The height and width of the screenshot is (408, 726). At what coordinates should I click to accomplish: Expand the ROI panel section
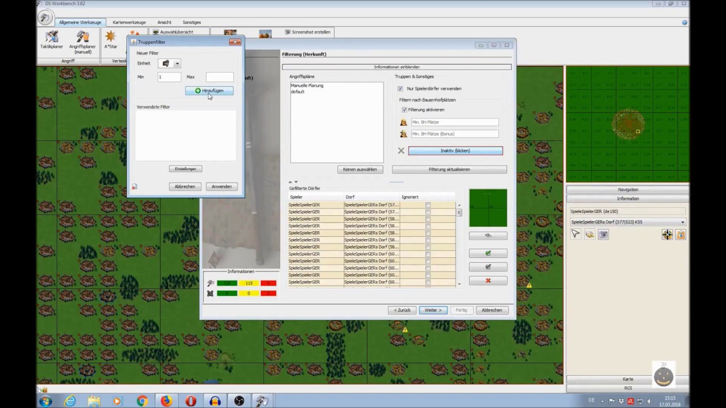[x=628, y=388]
